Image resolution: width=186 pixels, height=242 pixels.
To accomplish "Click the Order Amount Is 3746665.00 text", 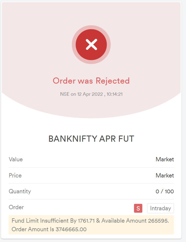I will pos(49,229).
